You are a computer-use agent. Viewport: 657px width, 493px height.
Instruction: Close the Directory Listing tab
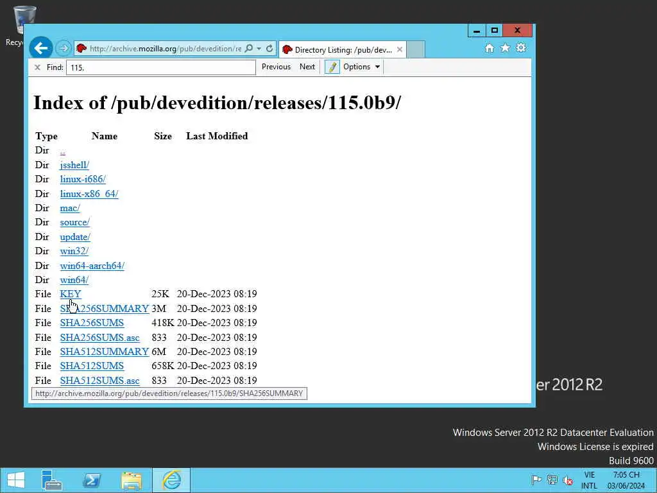tap(400, 49)
